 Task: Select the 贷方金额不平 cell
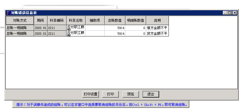pyautogui.click(x=157, y=34)
